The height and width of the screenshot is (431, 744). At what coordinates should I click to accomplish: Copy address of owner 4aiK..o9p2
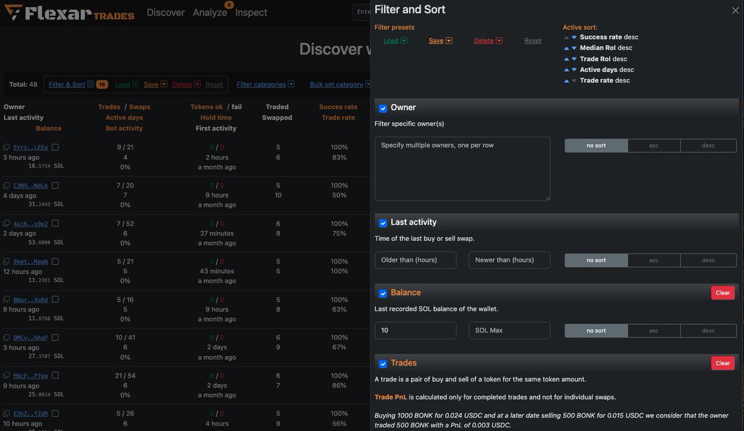point(6,224)
